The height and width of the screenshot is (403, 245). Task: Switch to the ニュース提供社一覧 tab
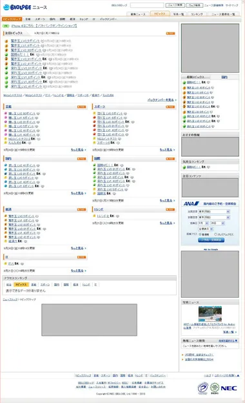(223, 14)
